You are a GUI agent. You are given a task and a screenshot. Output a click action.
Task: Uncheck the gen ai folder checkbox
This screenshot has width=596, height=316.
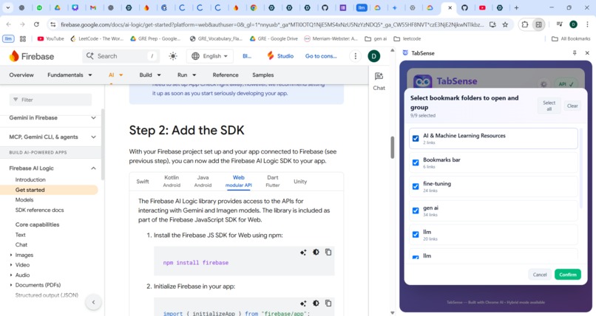point(416,210)
